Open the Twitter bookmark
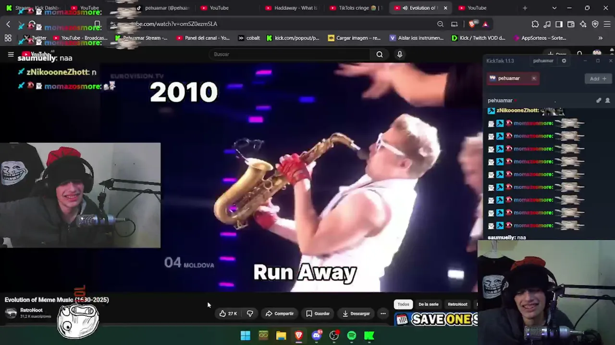 tap(35, 38)
